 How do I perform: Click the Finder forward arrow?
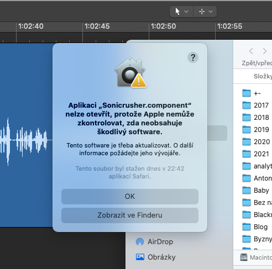pos(265,51)
